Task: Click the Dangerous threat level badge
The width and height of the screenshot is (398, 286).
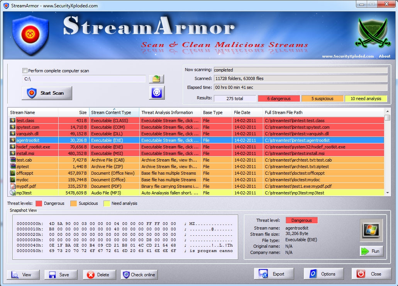Action: 301,220
